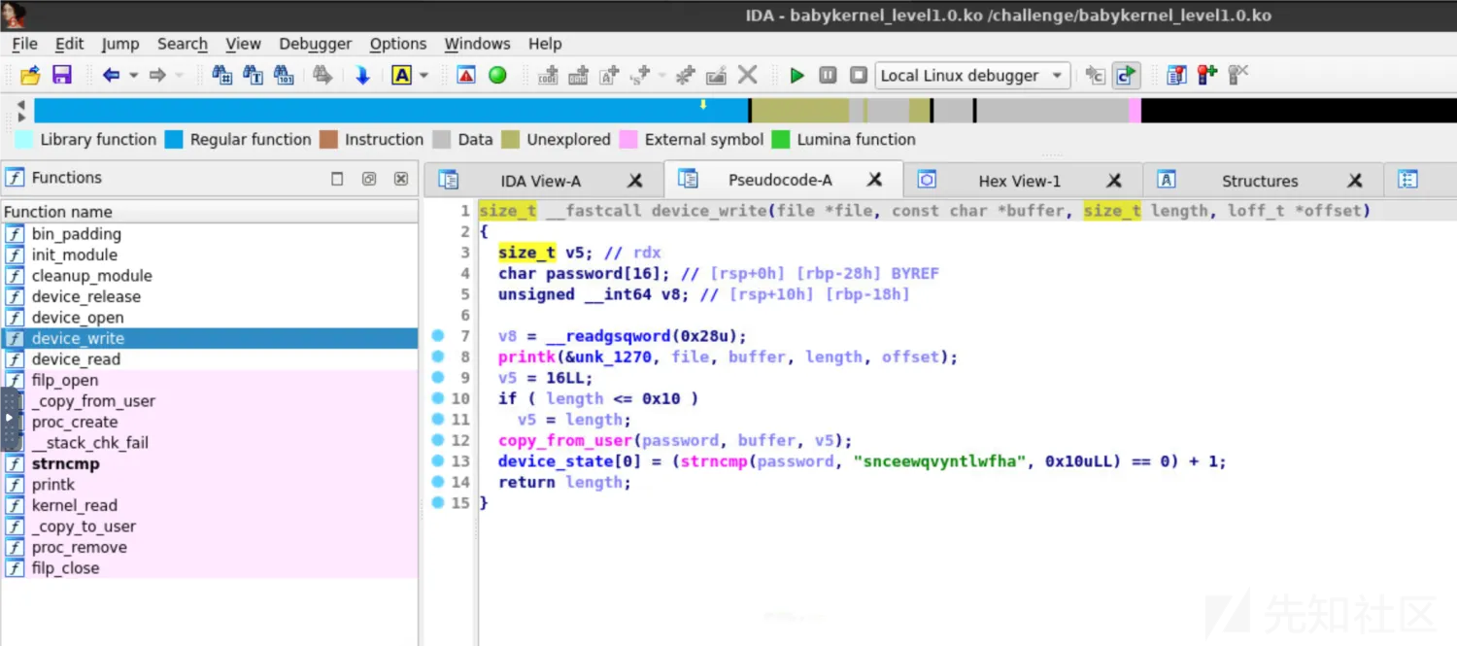Click the yellow marker on navigation band
Viewport: 1457px width, 646px height.
703,104
